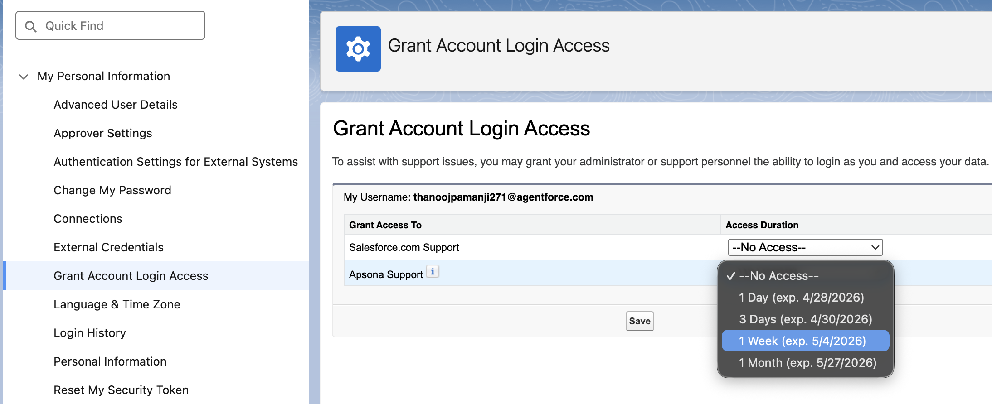Click the blue gear setup icon

[x=358, y=49]
